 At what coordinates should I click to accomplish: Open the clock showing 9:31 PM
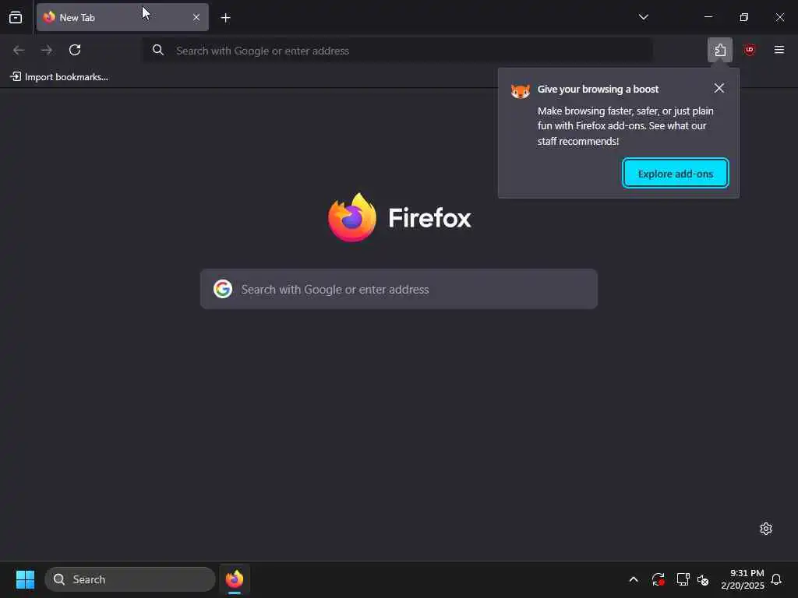click(743, 579)
